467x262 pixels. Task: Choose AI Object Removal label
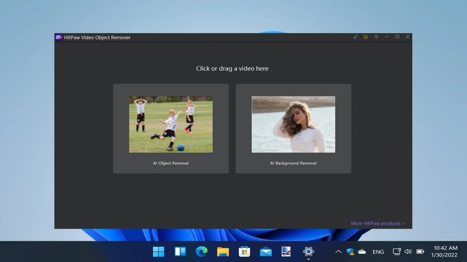coord(171,163)
